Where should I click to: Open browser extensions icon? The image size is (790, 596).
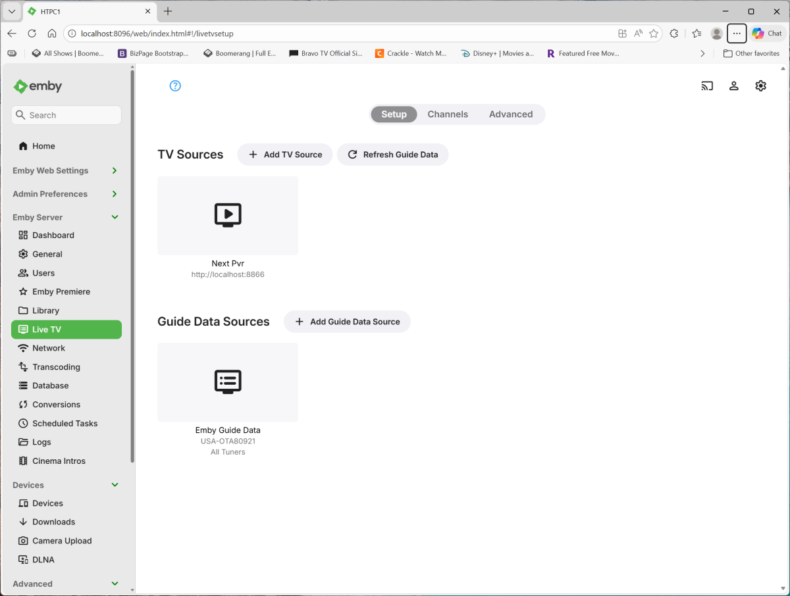(x=674, y=34)
